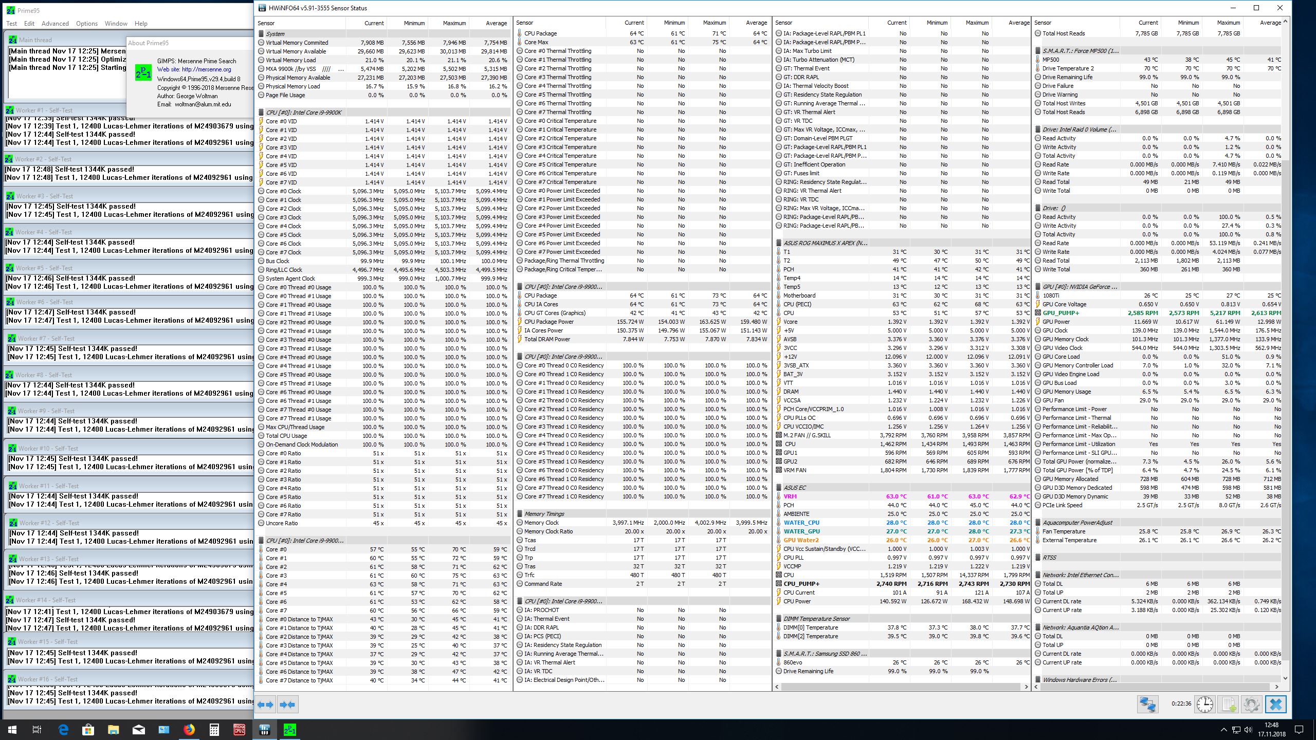This screenshot has height=740, width=1316.
Task: Open Firefox from the taskbar
Action: (x=189, y=729)
